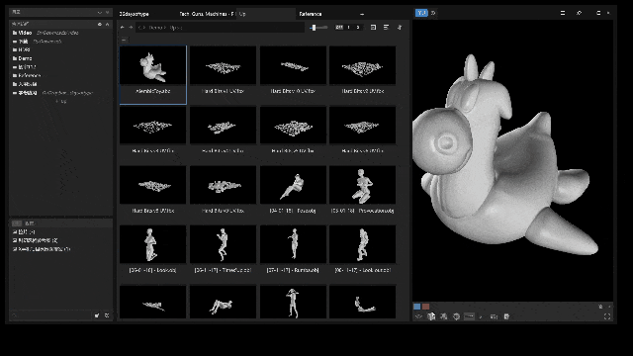
Task: Click the forward navigation arrow
Action: pos(131,28)
